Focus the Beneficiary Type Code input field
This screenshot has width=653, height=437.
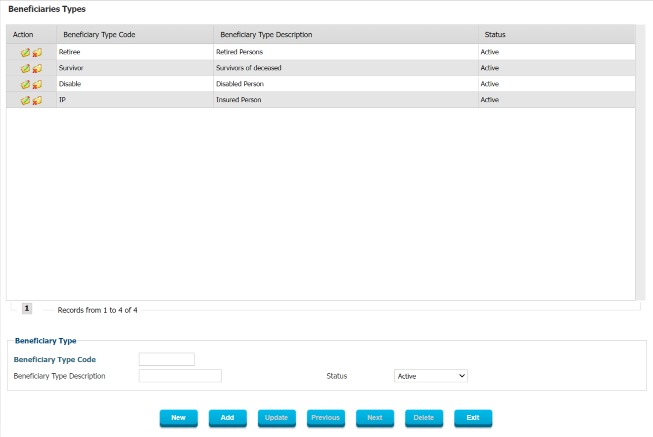coord(167,359)
